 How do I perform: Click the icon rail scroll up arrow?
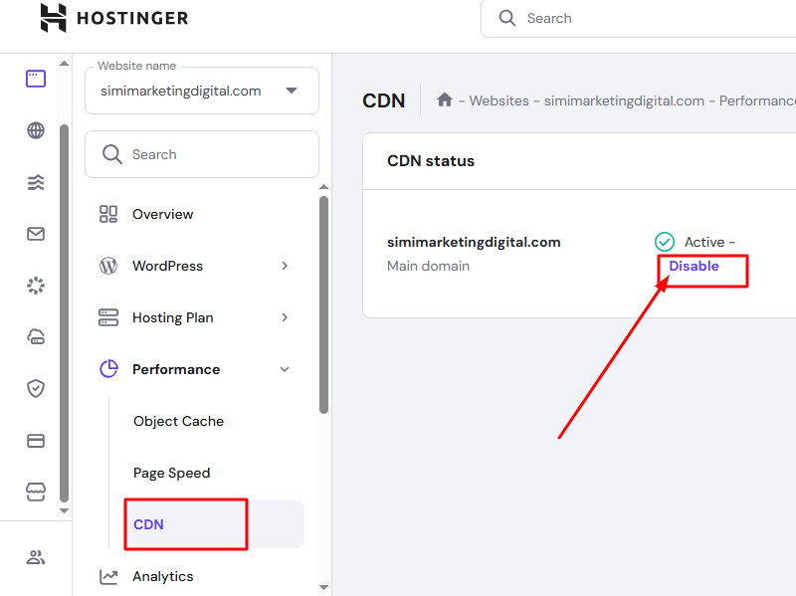tap(64, 64)
